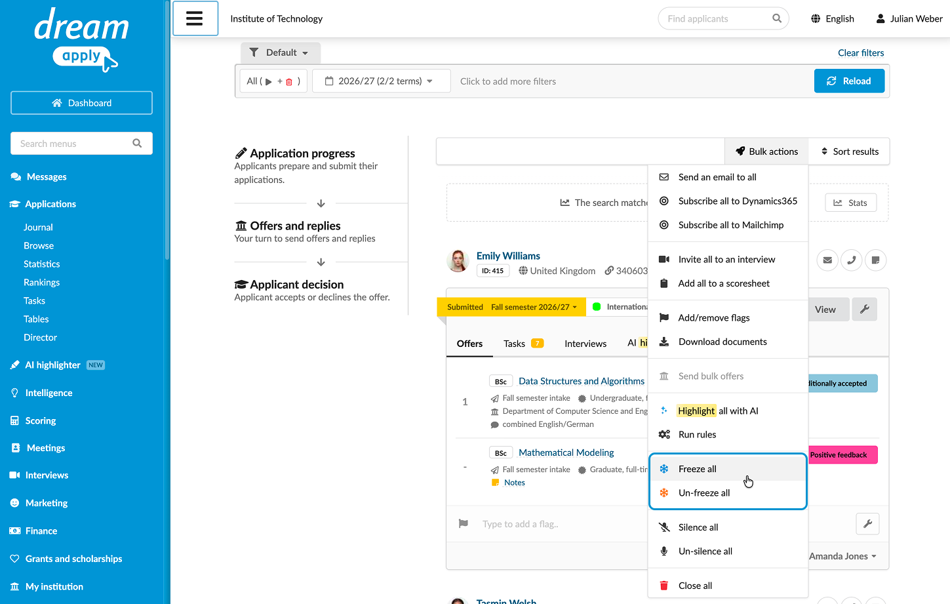The width and height of the screenshot is (950, 604).
Task: Click the Clear filters link
Action: pyautogui.click(x=861, y=52)
